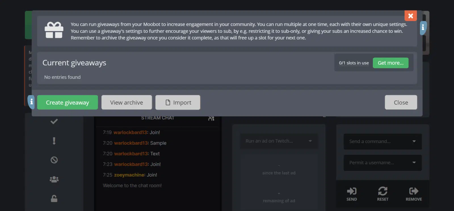Click the 0/1 slots in use link
Viewport: 454px width, 211px height.
[x=354, y=63]
